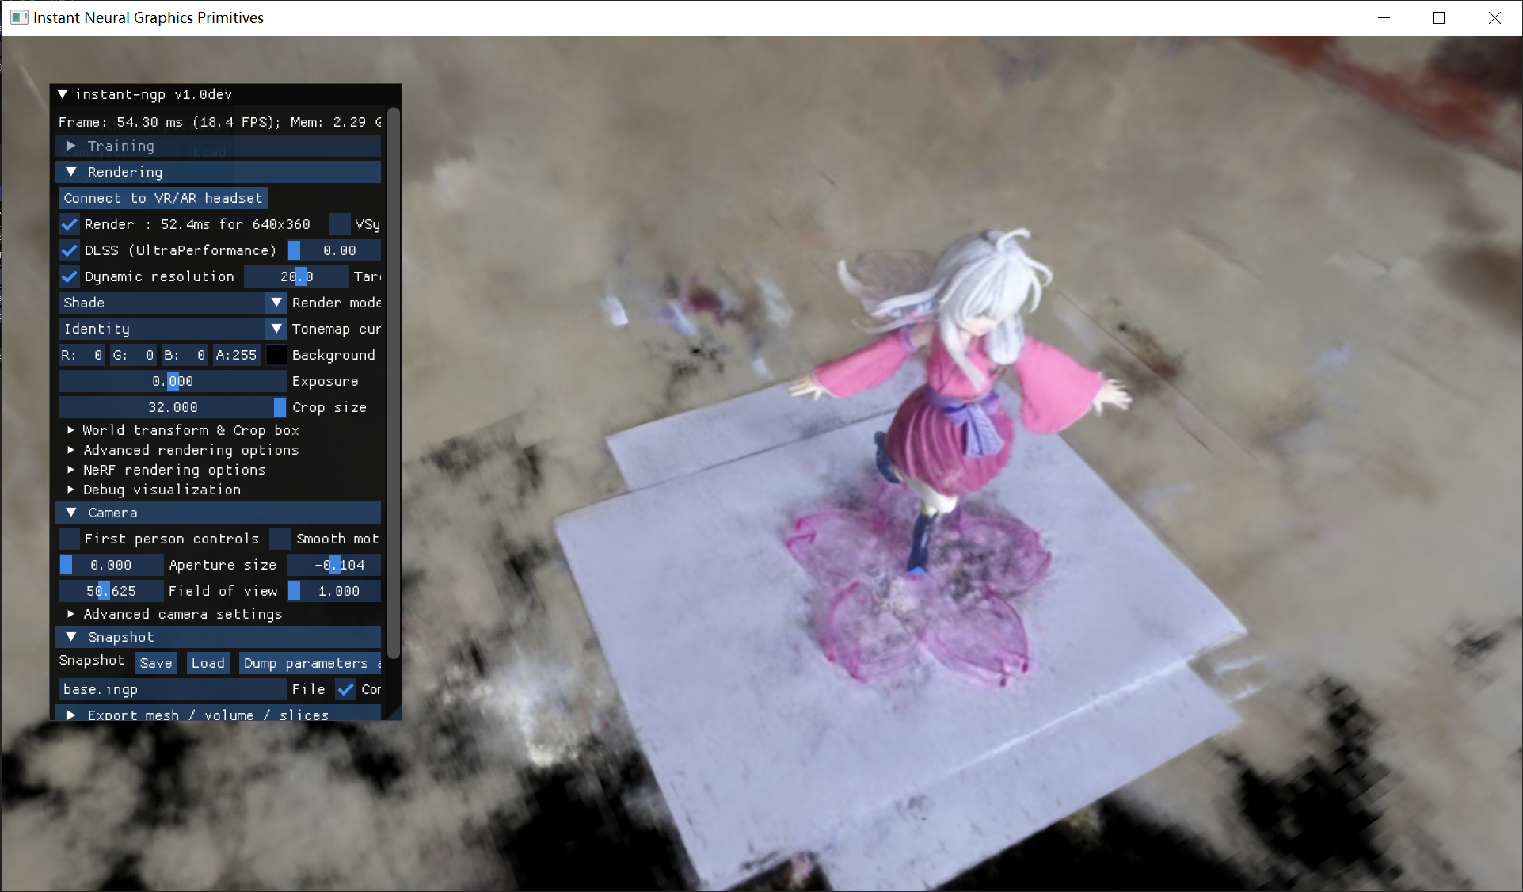This screenshot has height=892, width=1523.
Task: Click the G: 0 background color field
Action: click(x=133, y=355)
